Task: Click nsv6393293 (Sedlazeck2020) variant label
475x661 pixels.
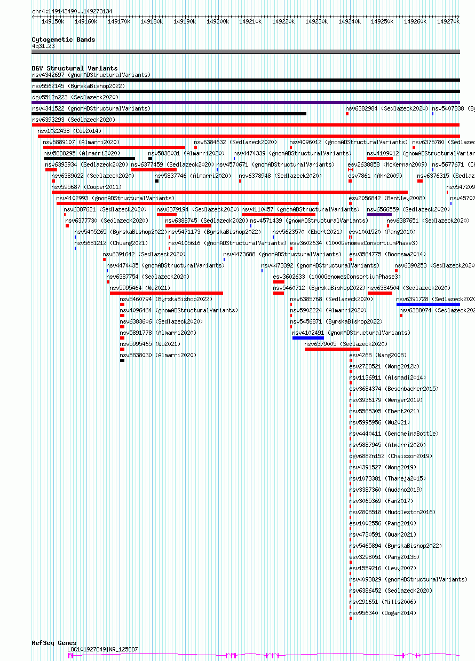Action: (73, 120)
